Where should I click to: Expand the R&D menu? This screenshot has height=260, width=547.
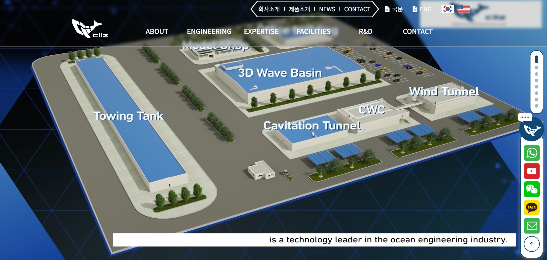pos(366,32)
